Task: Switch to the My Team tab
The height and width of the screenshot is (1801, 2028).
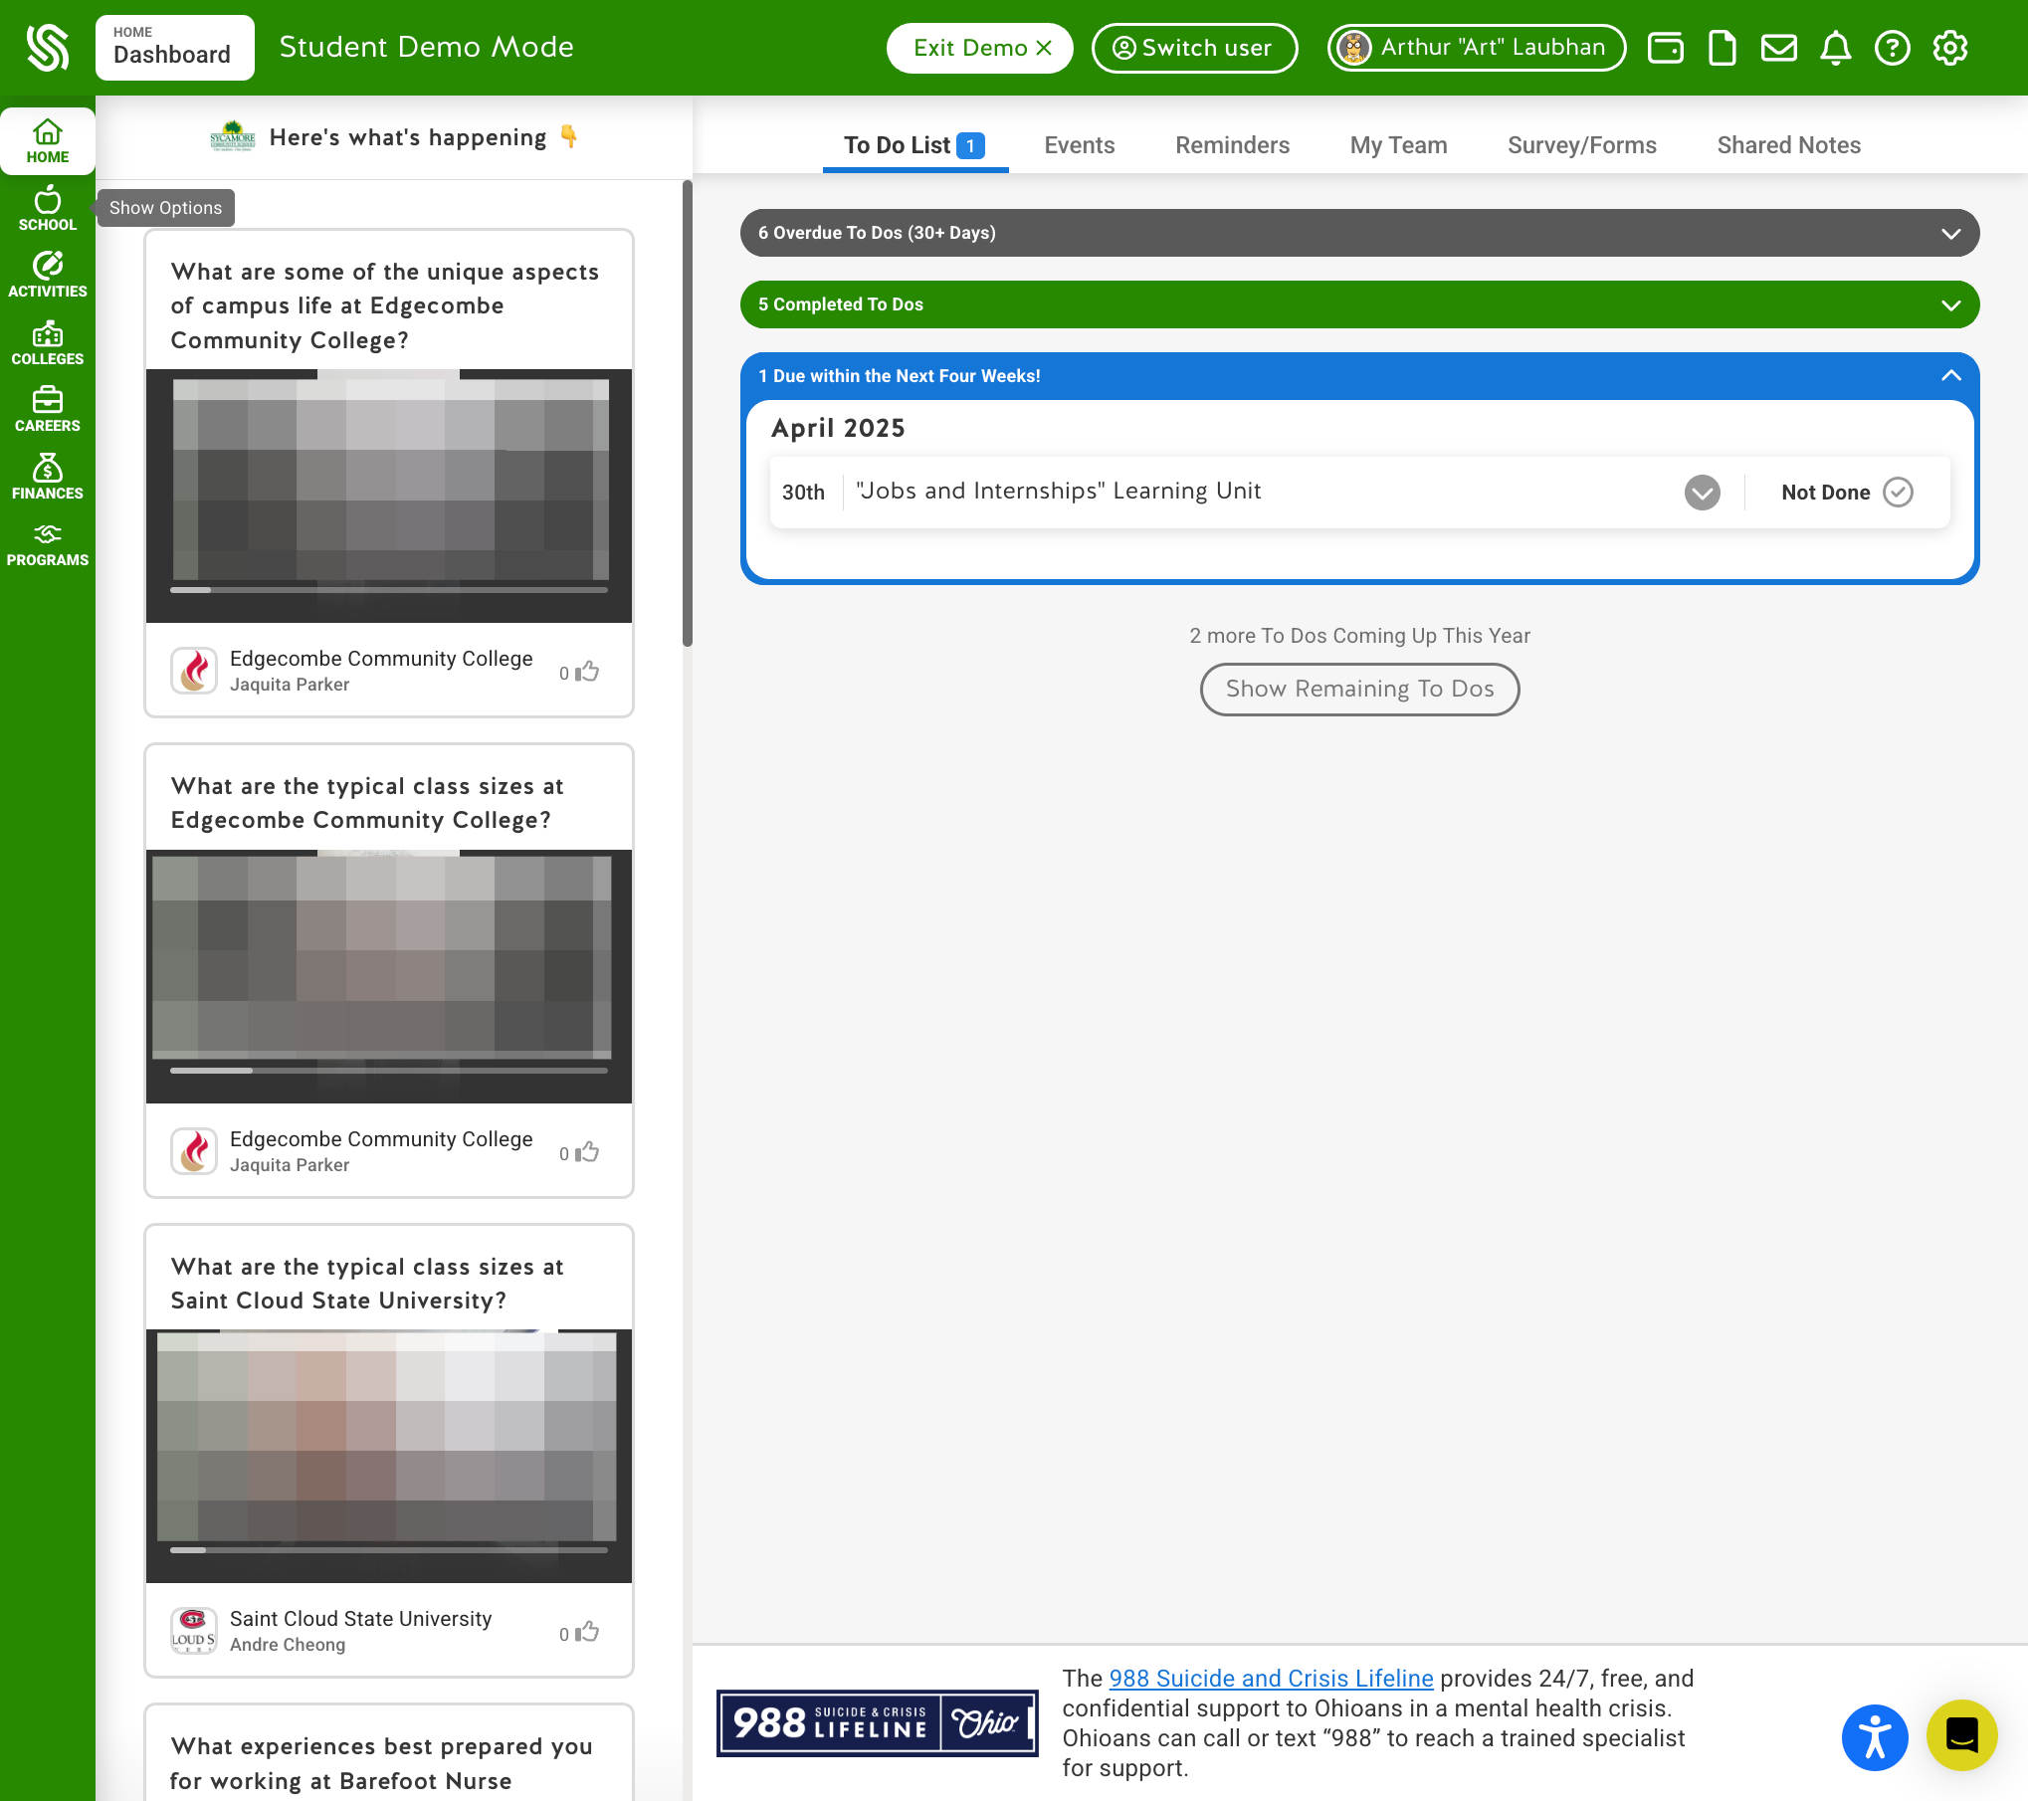Action: coord(1398,145)
